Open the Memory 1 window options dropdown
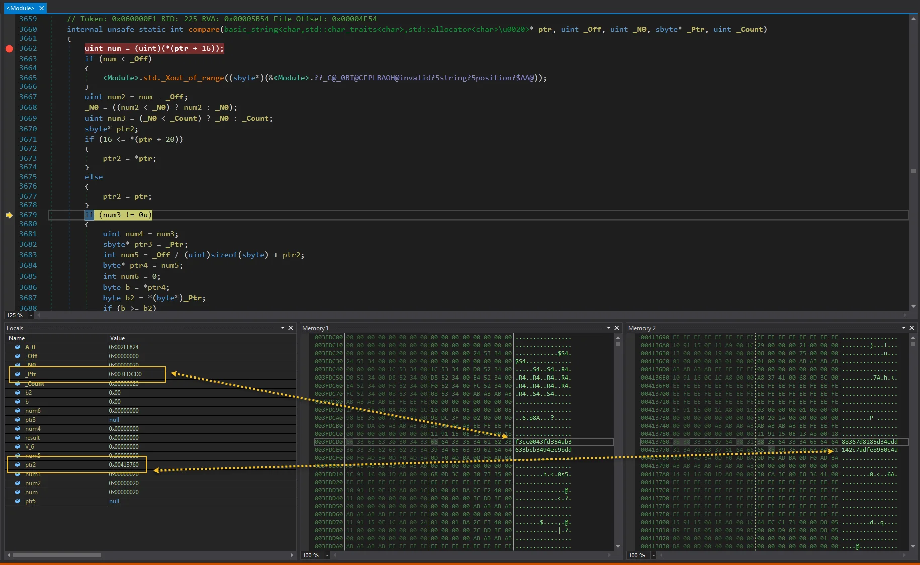Viewport: 920px width, 565px height. point(609,328)
